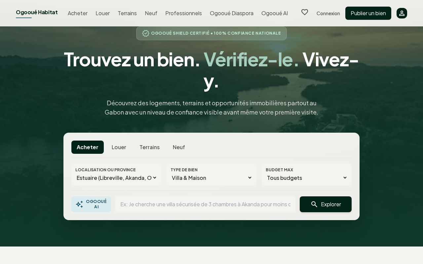This screenshot has height=264, width=423.
Task: Select the Ogooué AI sparkle button
Action: pos(91,204)
